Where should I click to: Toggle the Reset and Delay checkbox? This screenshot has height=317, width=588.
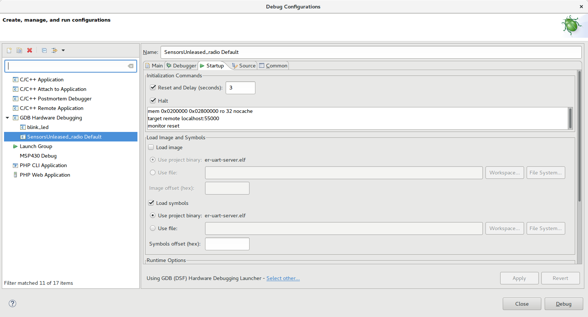pyautogui.click(x=153, y=87)
